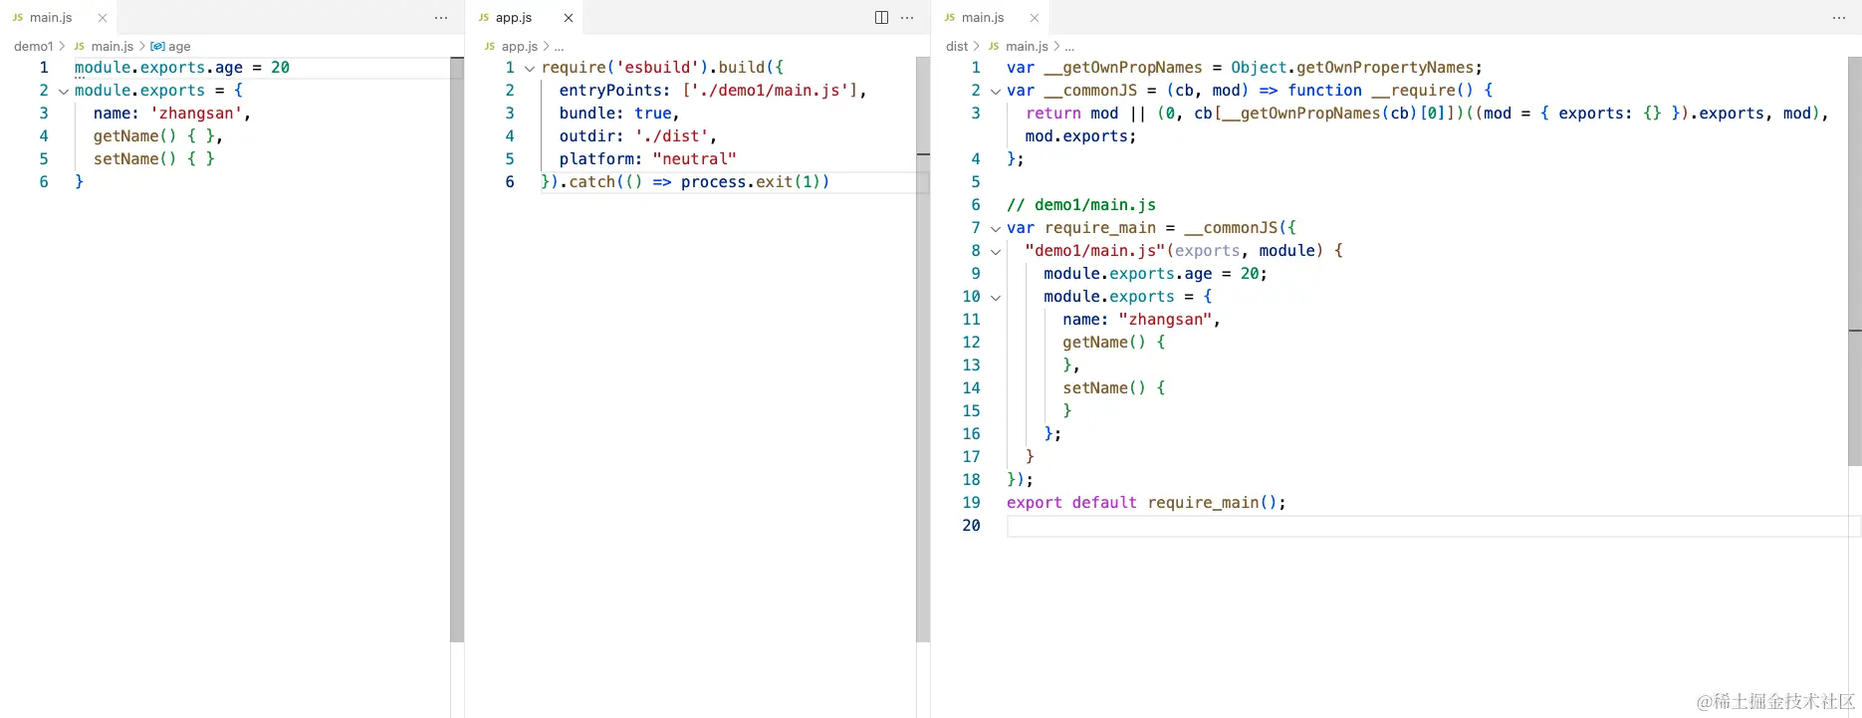Select the demo1 main.js tab
The height and width of the screenshot is (718, 1862).
[x=58, y=18]
